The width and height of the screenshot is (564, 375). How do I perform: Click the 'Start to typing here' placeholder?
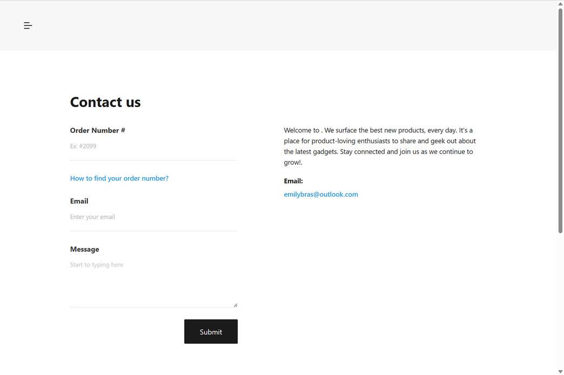pyautogui.click(x=97, y=265)
